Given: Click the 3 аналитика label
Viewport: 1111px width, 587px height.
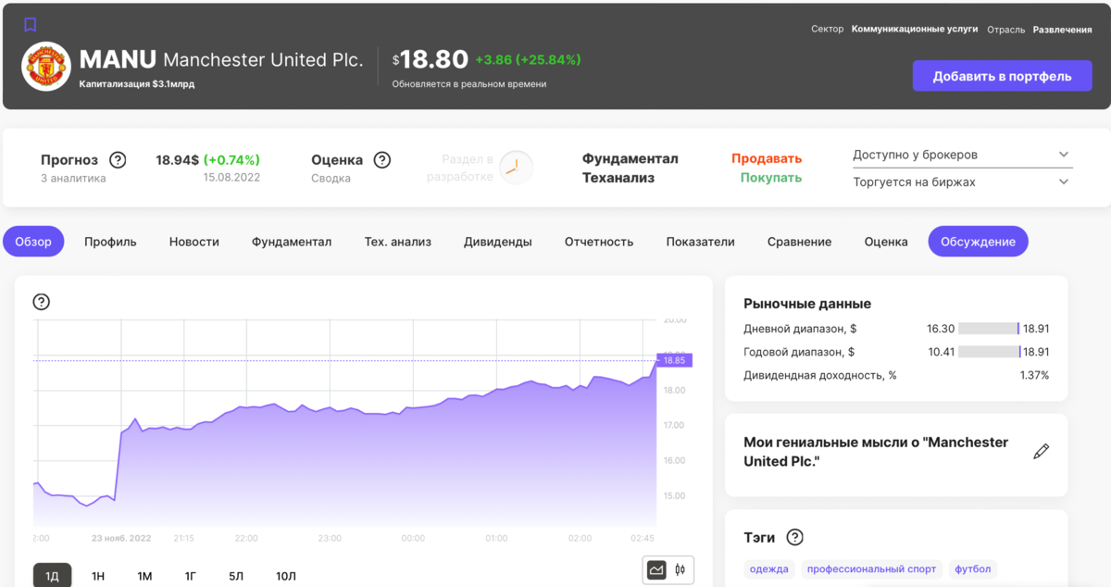Looking at the screenshot, I should coord(73,178).
